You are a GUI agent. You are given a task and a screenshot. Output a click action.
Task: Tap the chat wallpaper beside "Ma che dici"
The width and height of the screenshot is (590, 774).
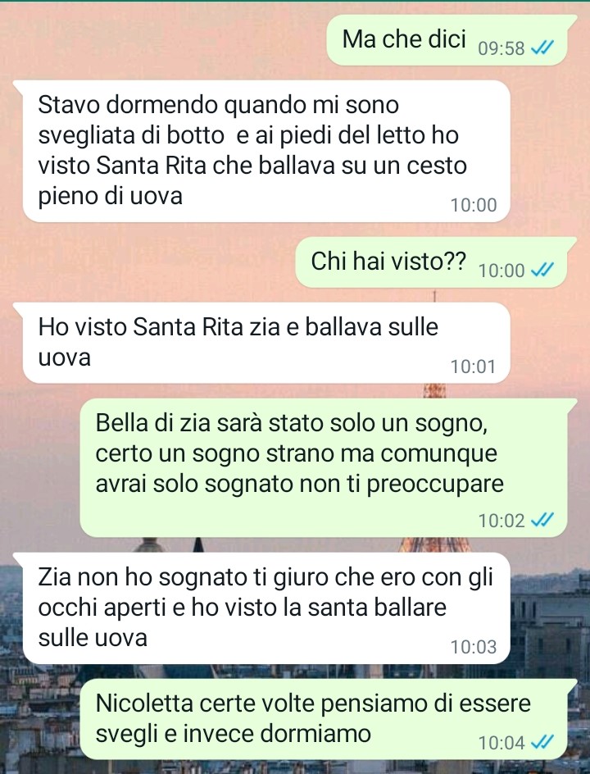[x=163, y=40]
